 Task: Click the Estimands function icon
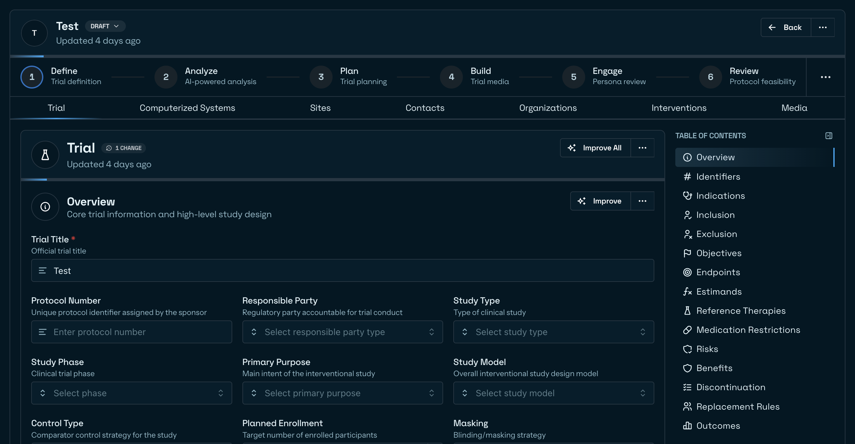[687, 292]
